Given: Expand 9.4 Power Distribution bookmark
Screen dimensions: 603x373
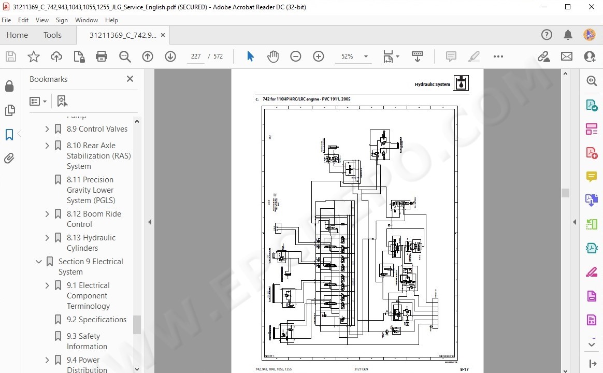Looking at the screenshot, I should click(x=47, y=361).
